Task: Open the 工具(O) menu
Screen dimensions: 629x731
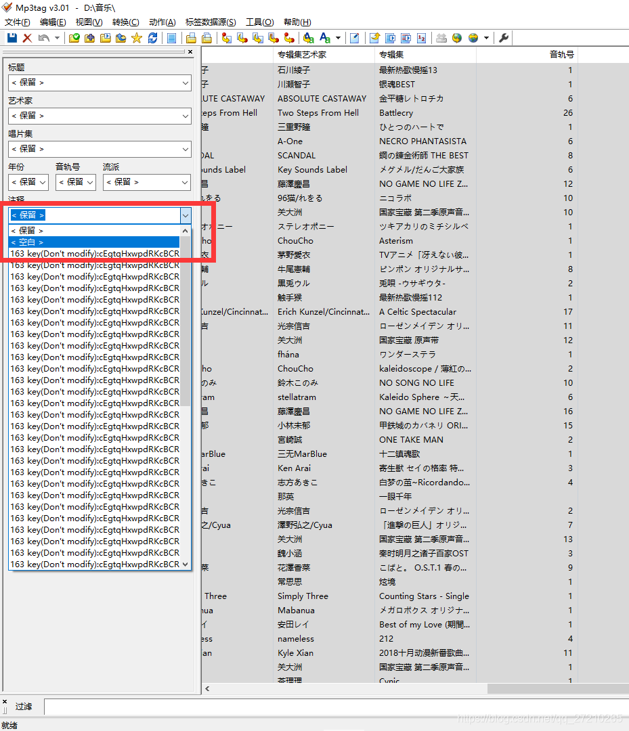Action: click(x=260, y=22)
